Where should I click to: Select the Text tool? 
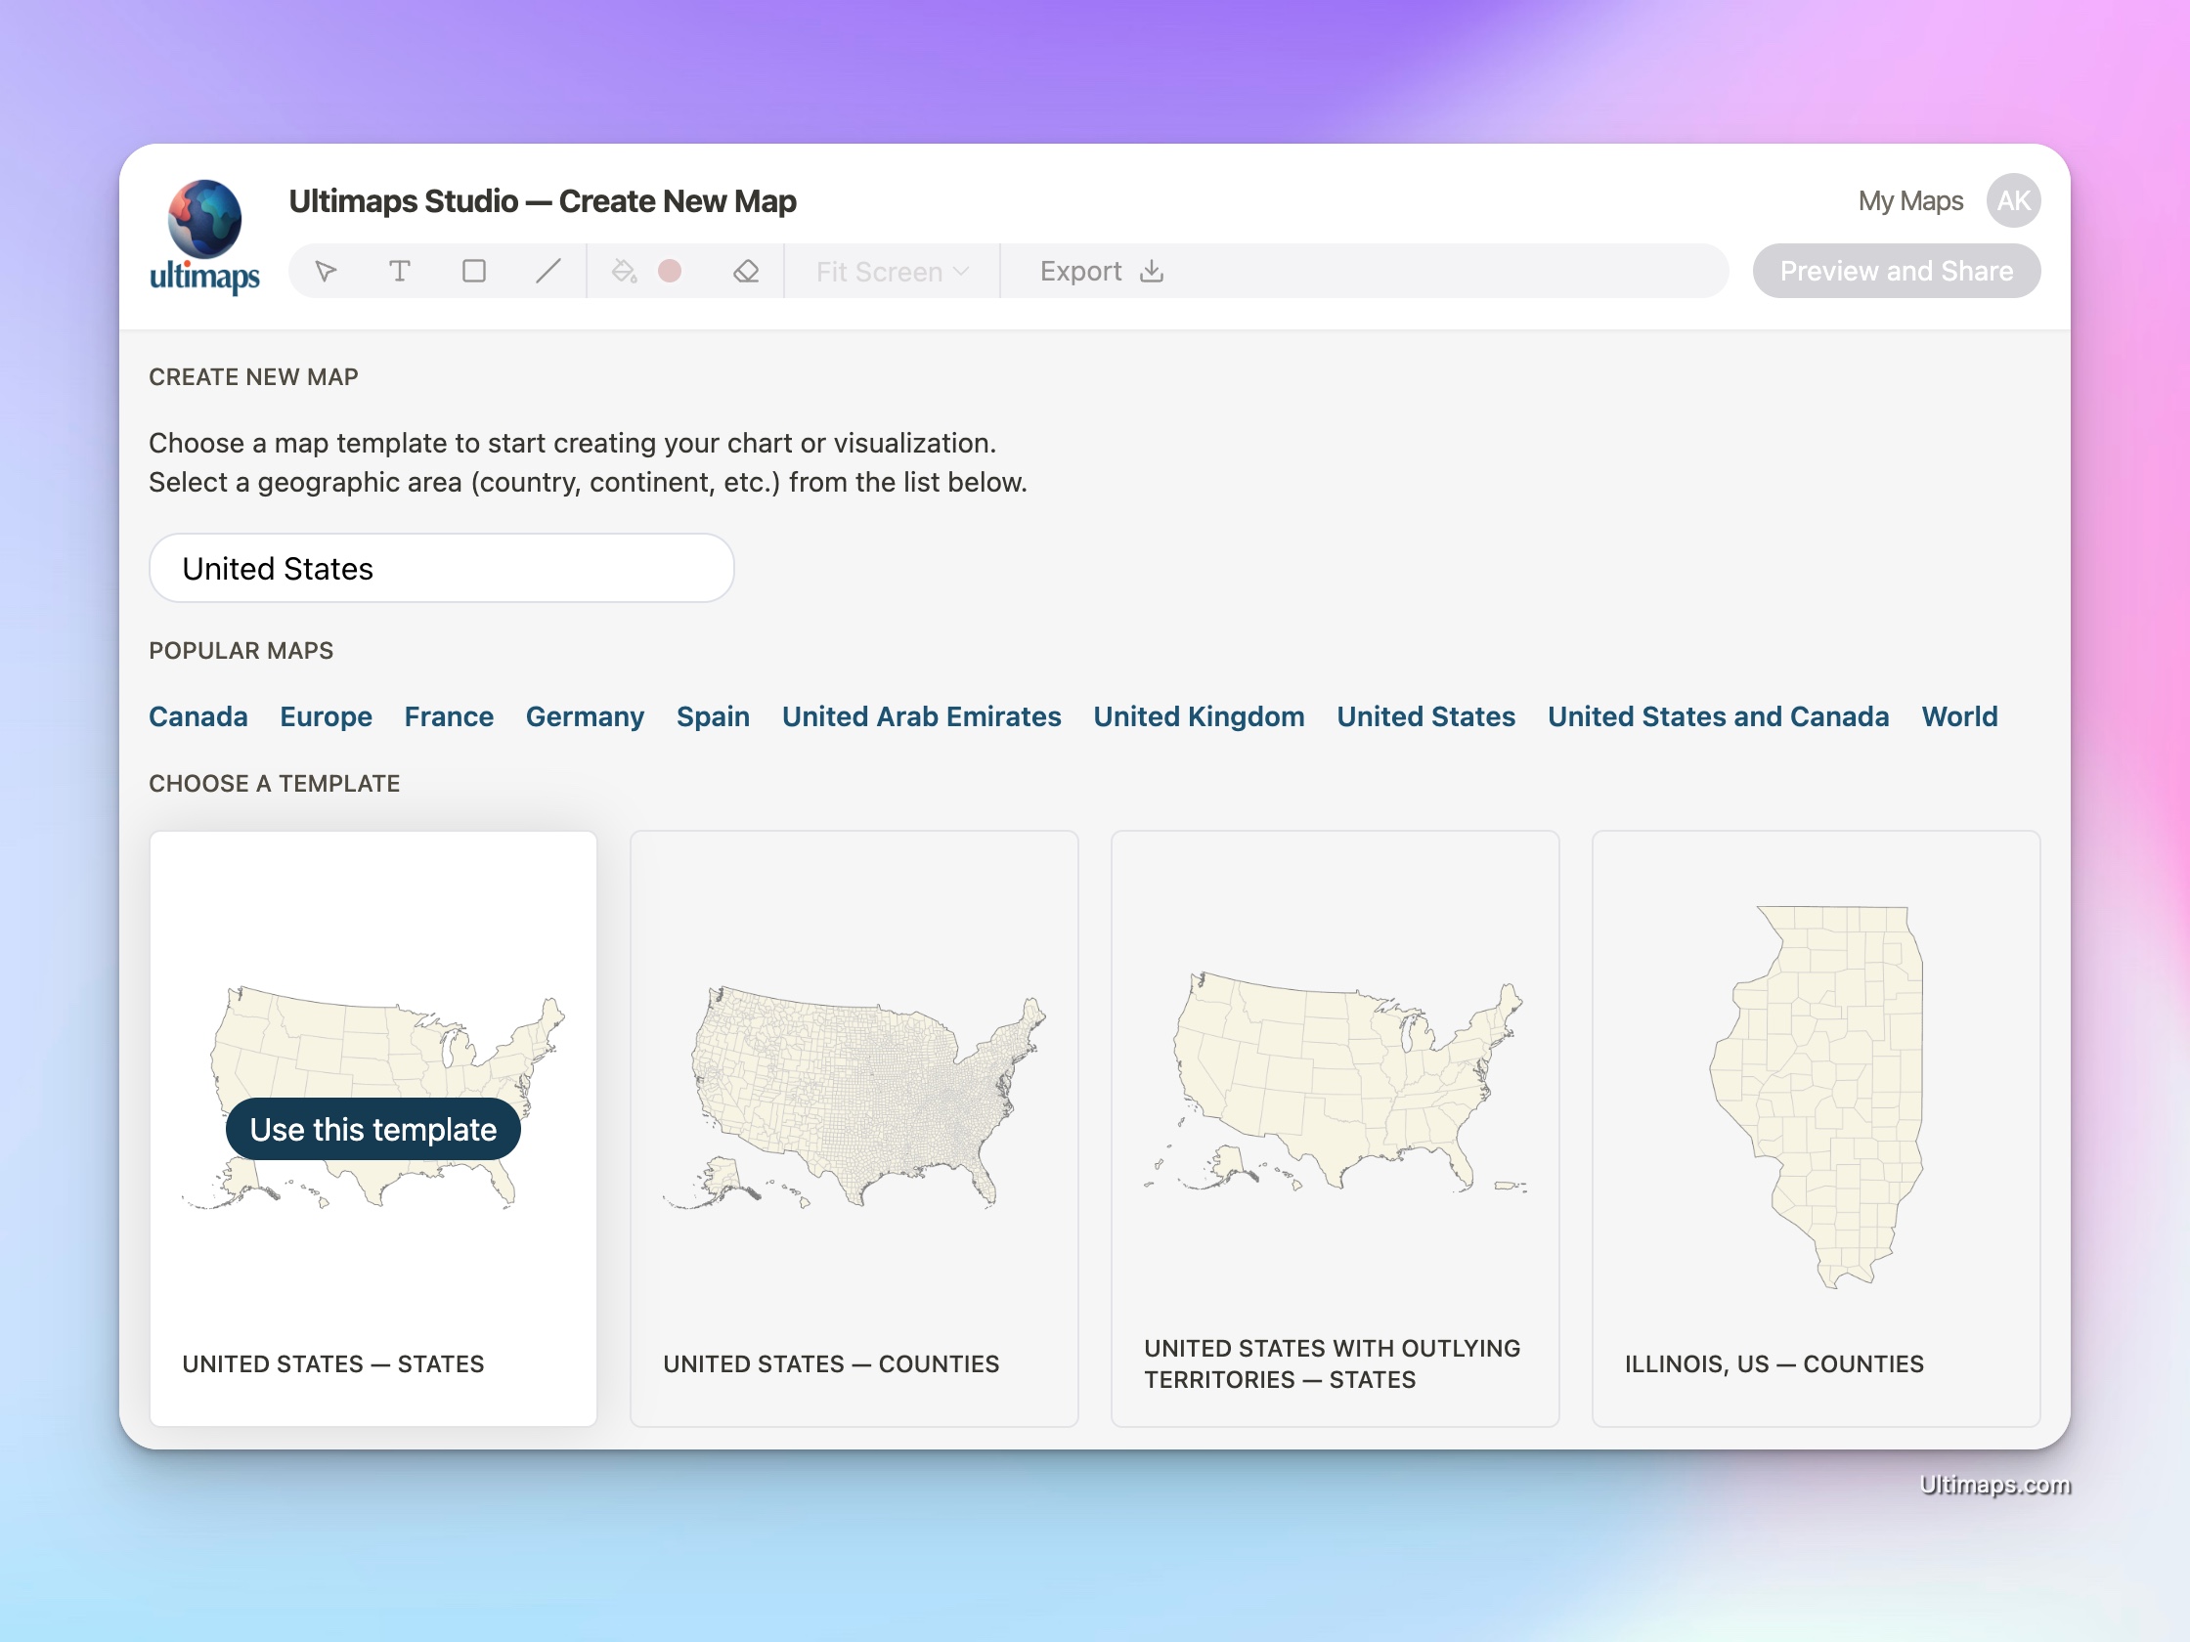(400, 270)
